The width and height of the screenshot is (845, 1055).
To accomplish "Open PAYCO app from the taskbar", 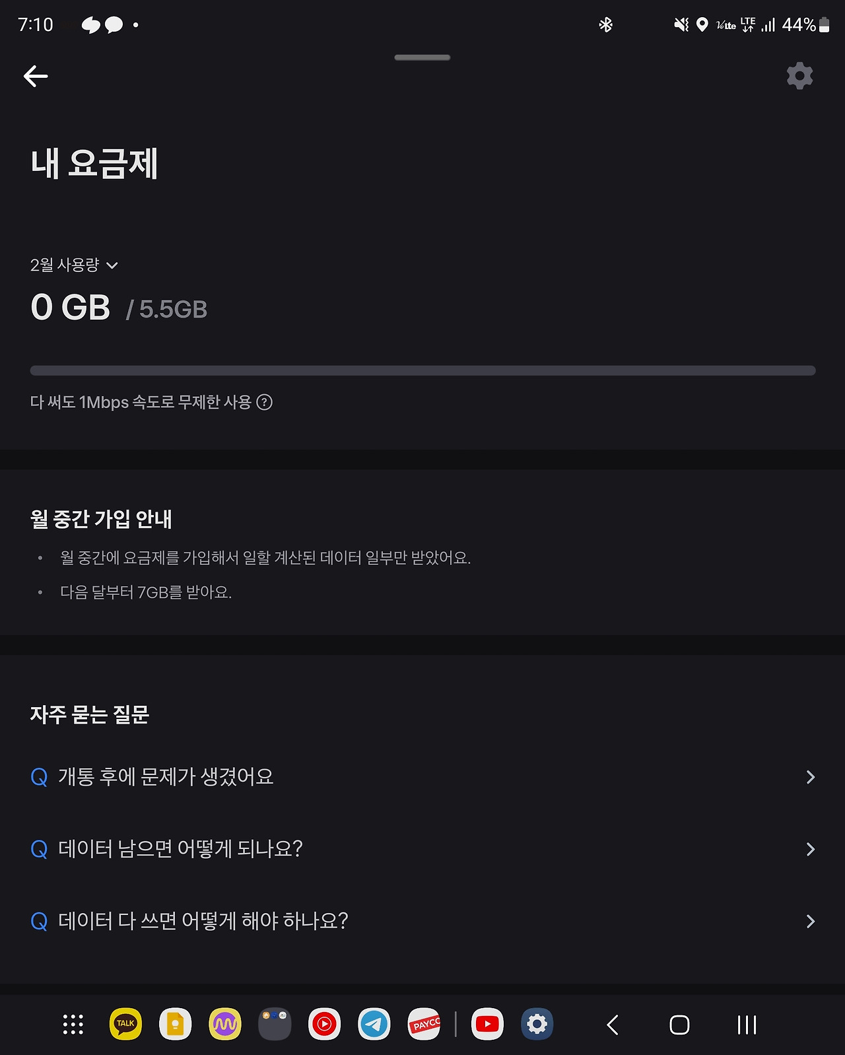I will (424, 1024).
